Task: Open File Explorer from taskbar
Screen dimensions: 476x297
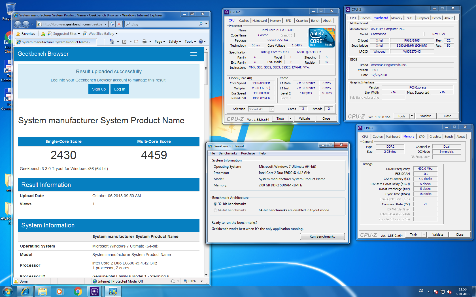Action: [43, 291]
